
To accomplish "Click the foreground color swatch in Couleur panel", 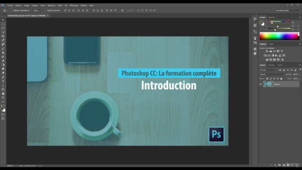I will coord(261,23).
